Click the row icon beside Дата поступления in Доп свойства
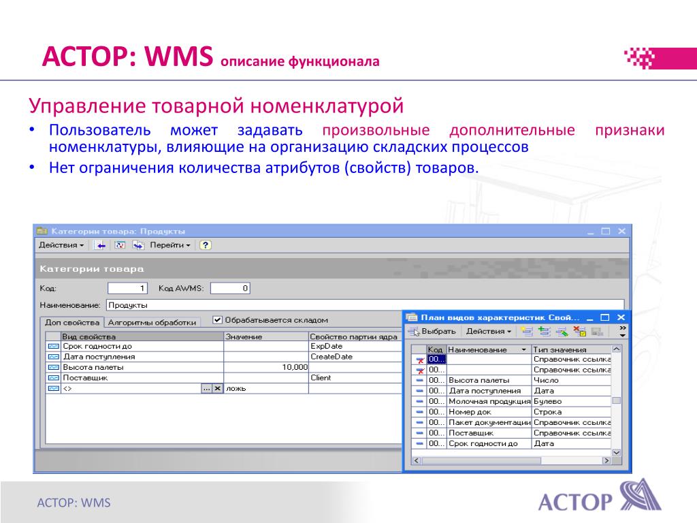This screenshot has width=697, height=523. tap(53, 357)
